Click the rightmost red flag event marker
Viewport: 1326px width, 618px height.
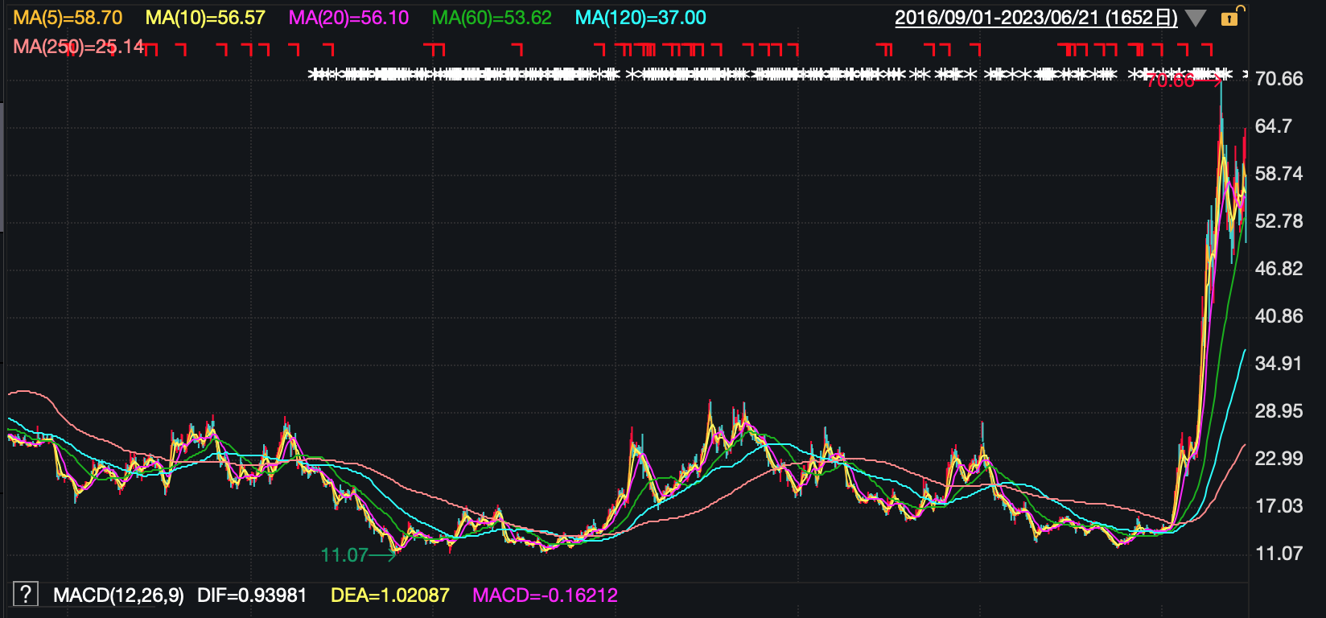coord(1207,50)
